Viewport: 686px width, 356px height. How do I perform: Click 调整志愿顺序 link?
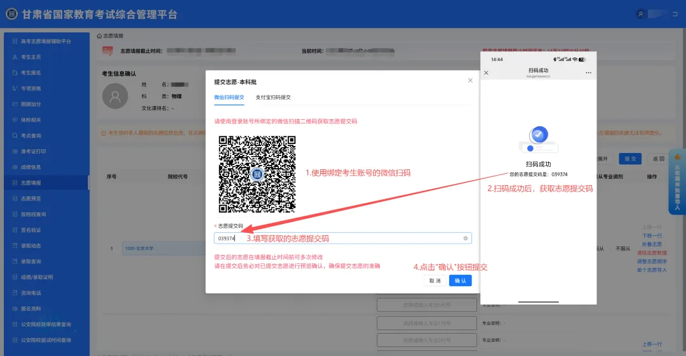click(x=652, y=261)
